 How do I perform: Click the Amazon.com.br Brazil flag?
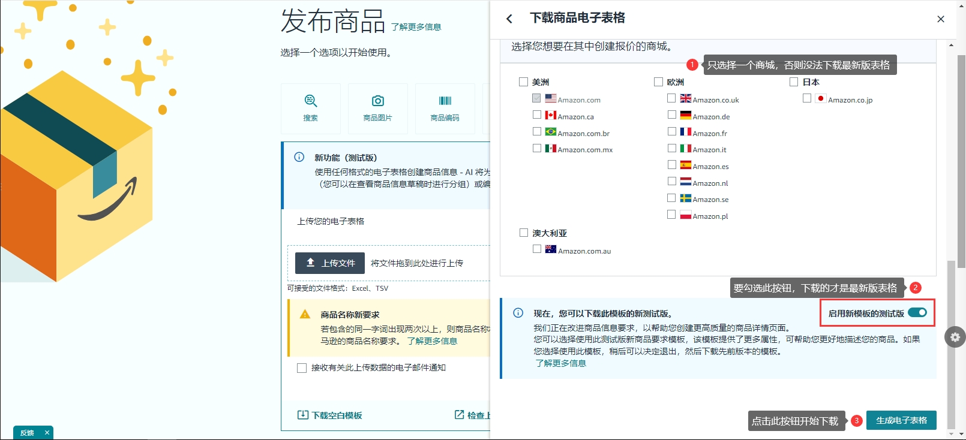pos(551,132)
